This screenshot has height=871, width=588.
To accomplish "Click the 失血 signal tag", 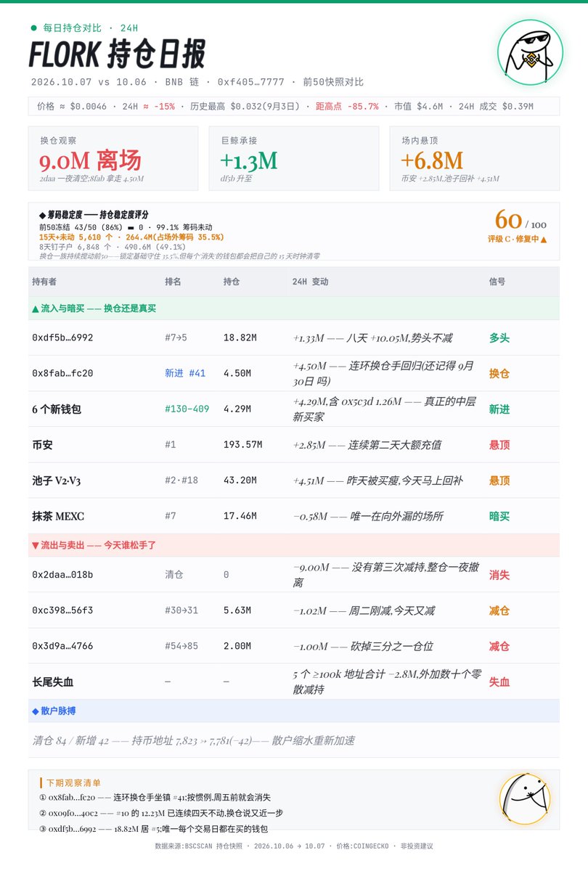I will coord(499,682).
